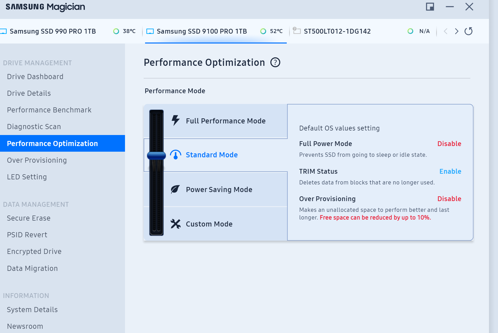
Task: Click the performance mode slider handle
Action: 156,156
